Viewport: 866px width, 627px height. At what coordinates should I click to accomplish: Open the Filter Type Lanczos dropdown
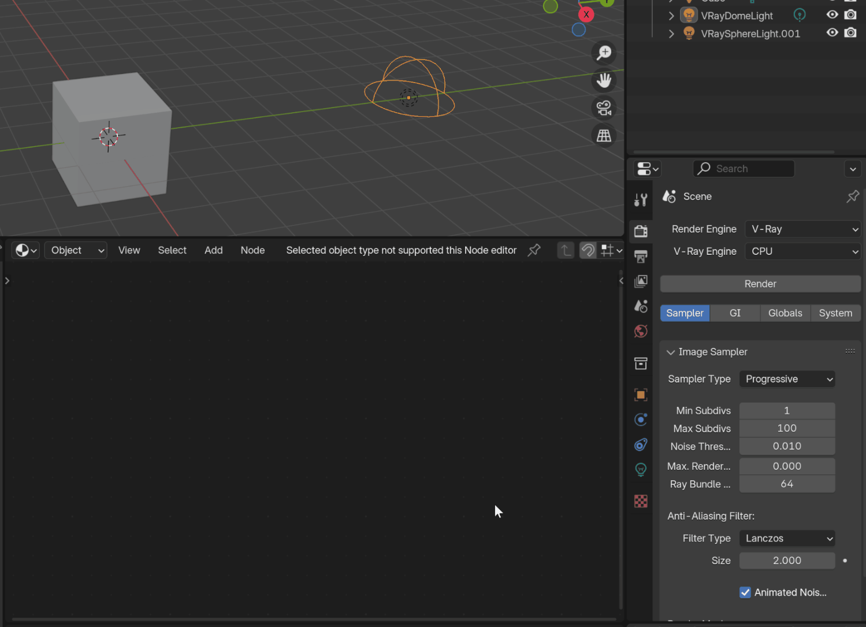pos(787,539)
